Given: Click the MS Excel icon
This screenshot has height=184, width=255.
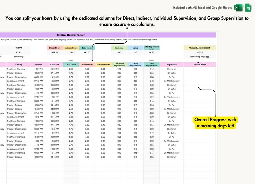Looking at the screenshot, I should click(238, 7).
